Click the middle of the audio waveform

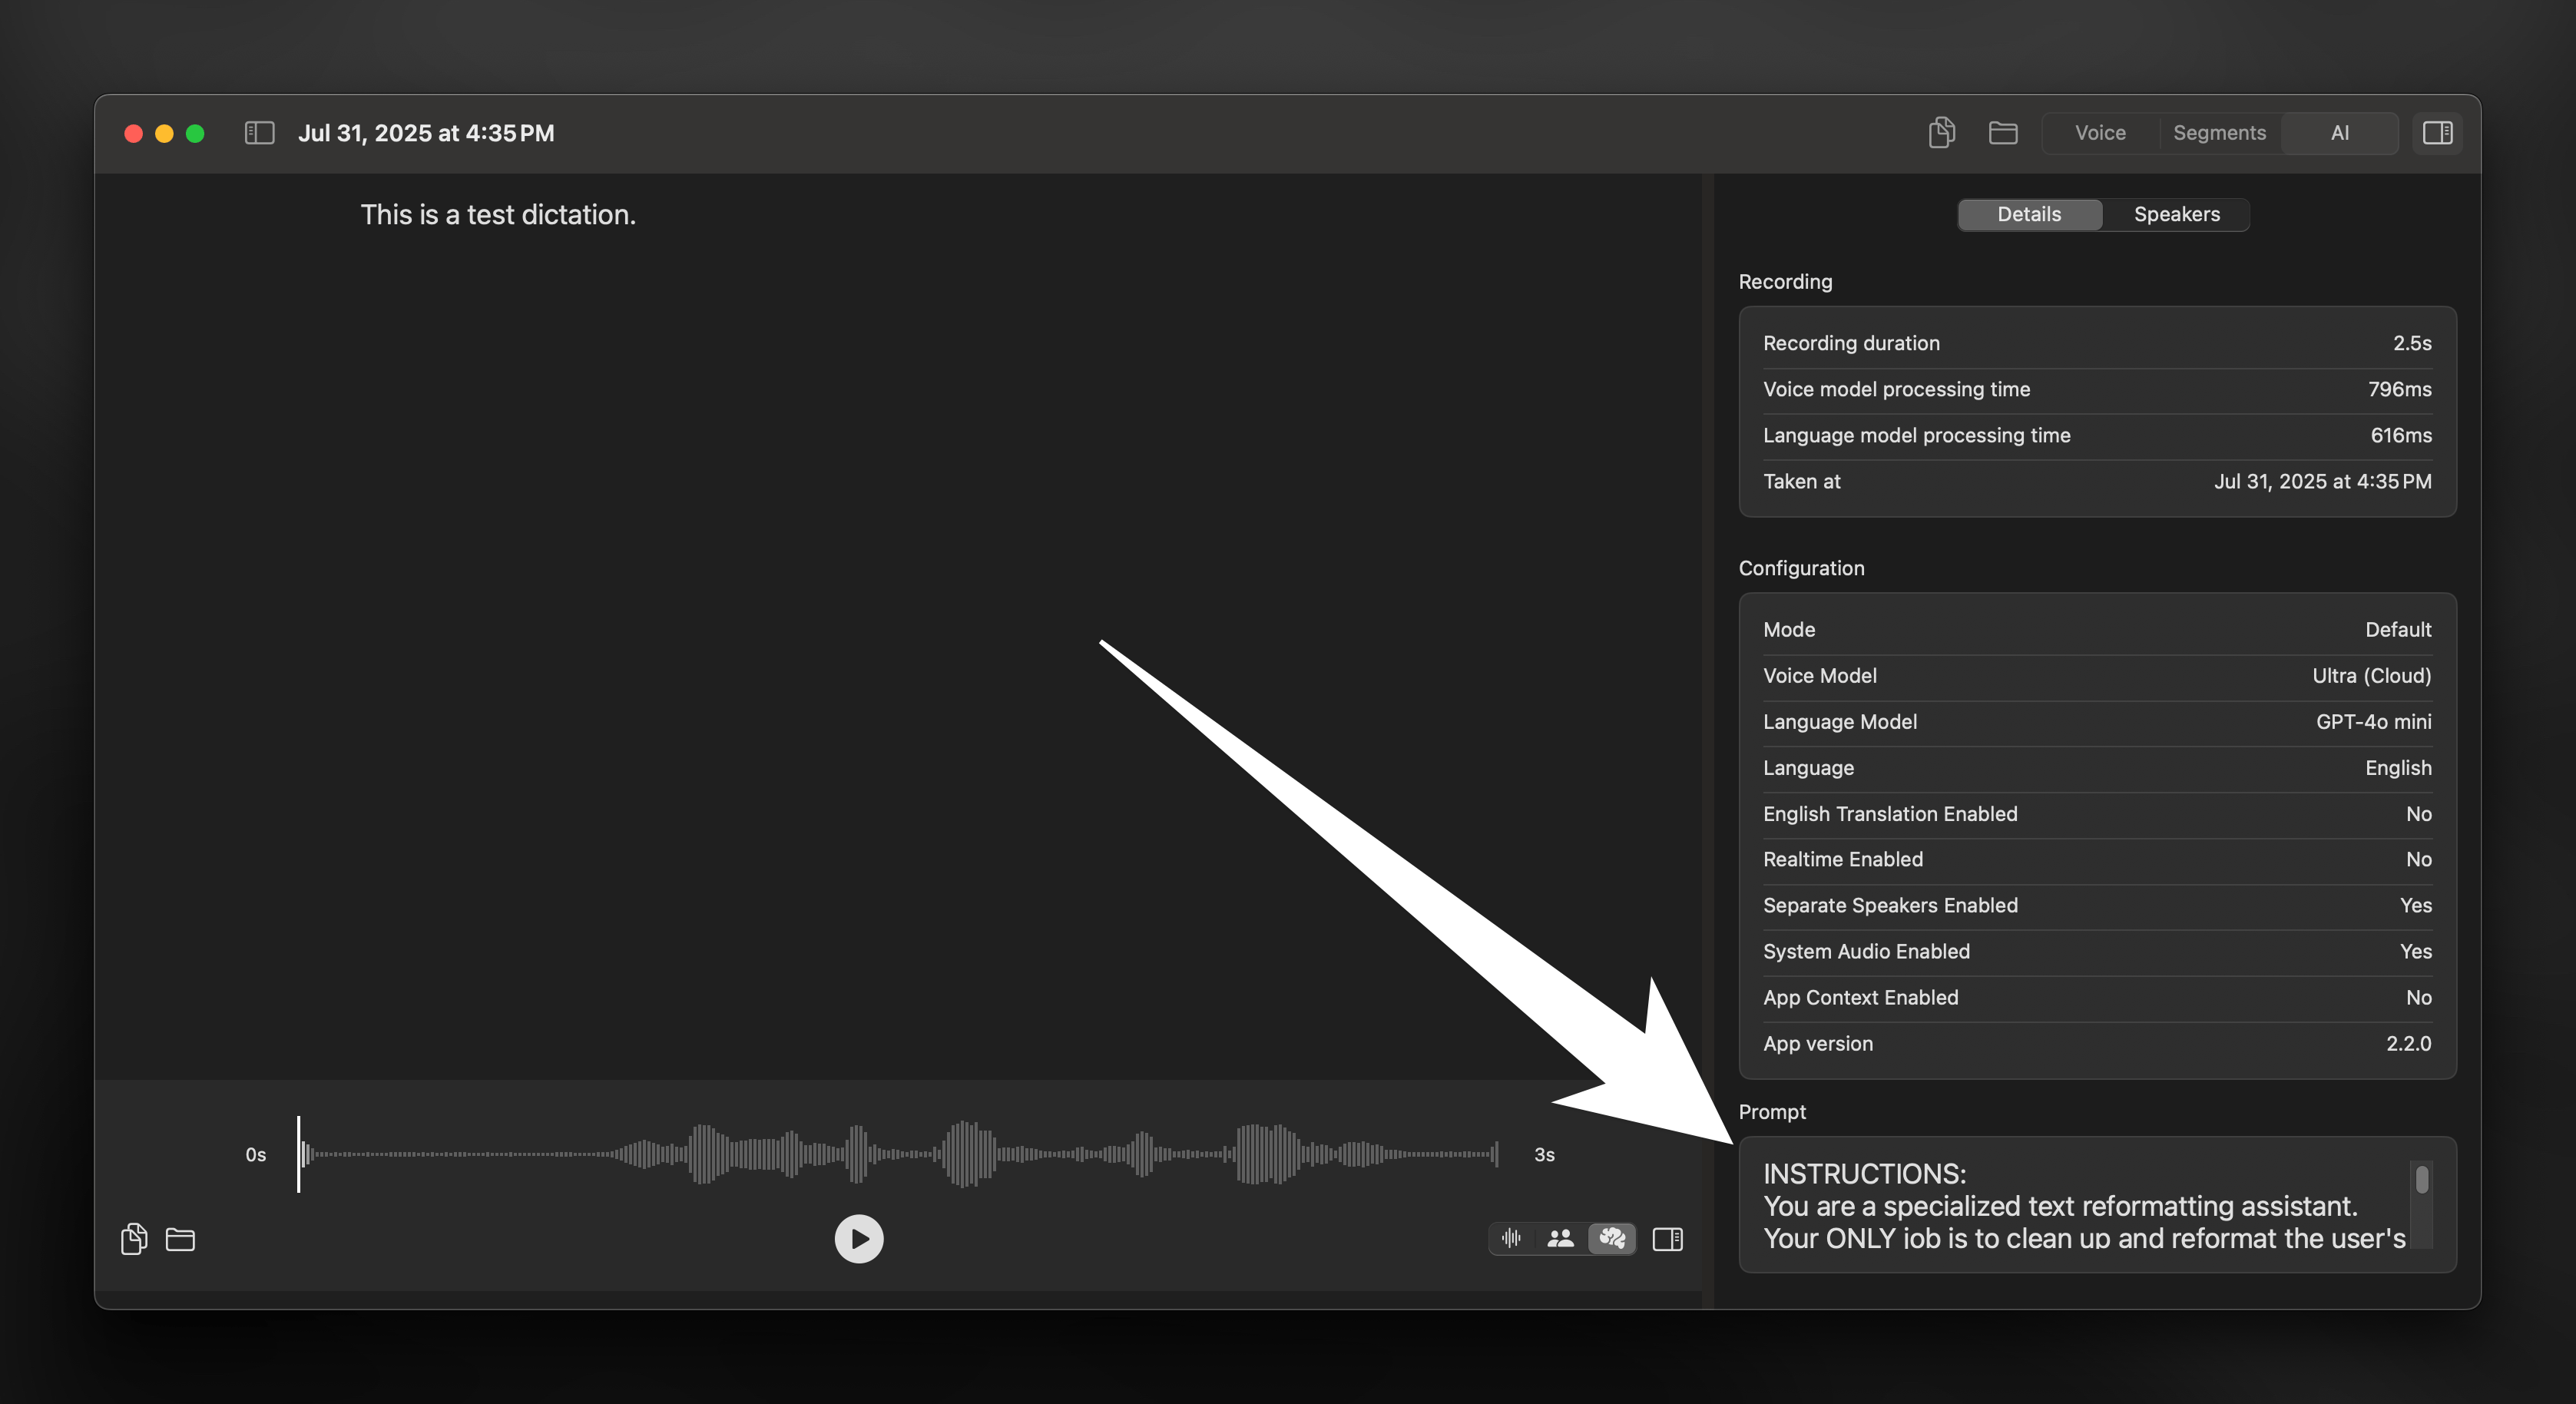[898, 1154]
